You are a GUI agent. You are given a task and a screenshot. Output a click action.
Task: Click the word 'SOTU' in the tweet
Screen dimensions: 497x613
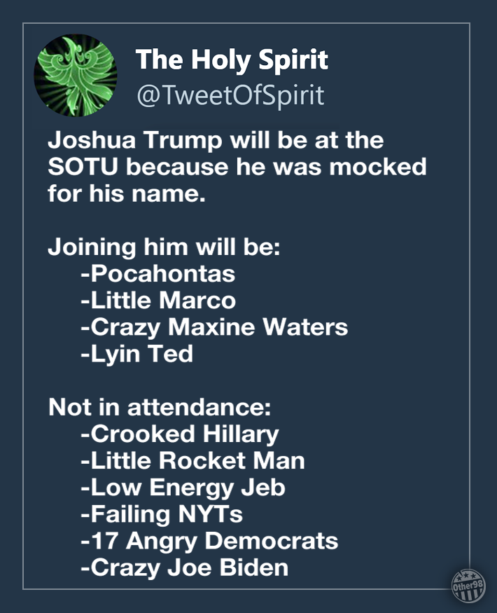tap(83, 167)
